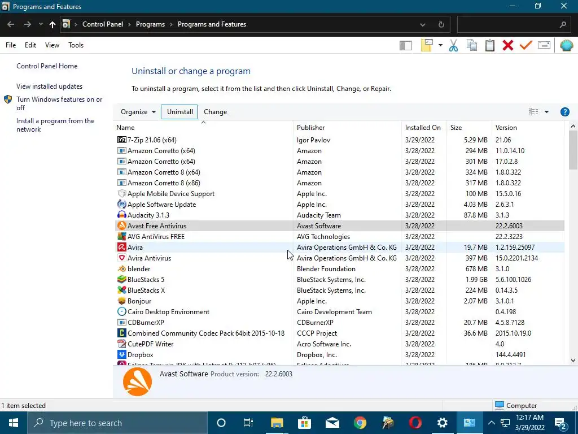Open Opera browser from the taskbar
The width and height of the screenshot is (578, 434).
[x=415, y=423]
